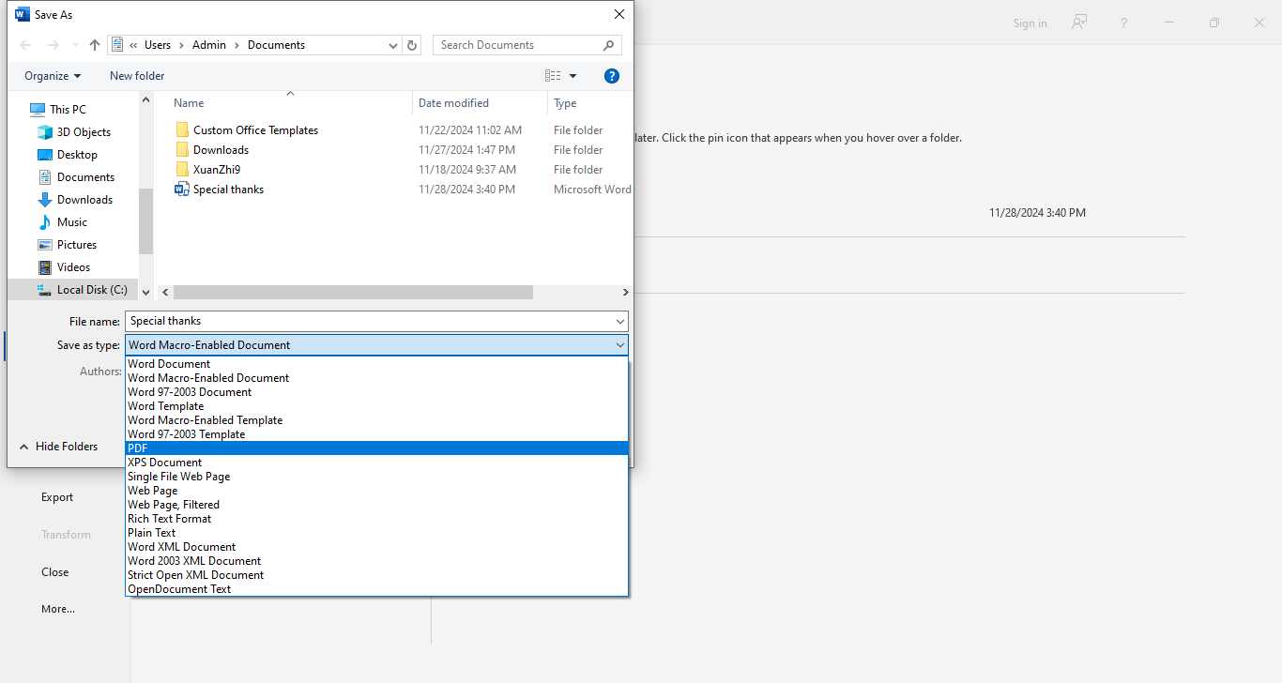
Task: Click Users in the address breadcrumb
Action: (158, 45)
